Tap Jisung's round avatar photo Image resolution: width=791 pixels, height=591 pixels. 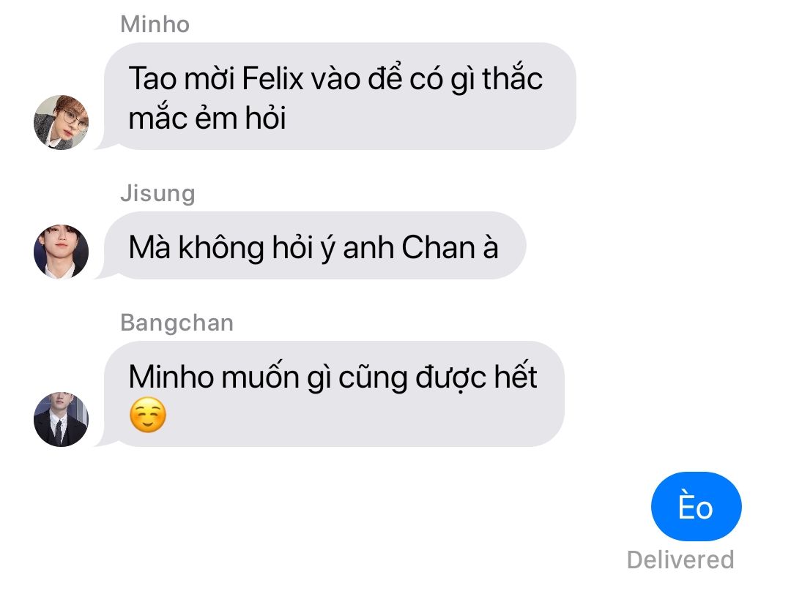tap(61, 252)
